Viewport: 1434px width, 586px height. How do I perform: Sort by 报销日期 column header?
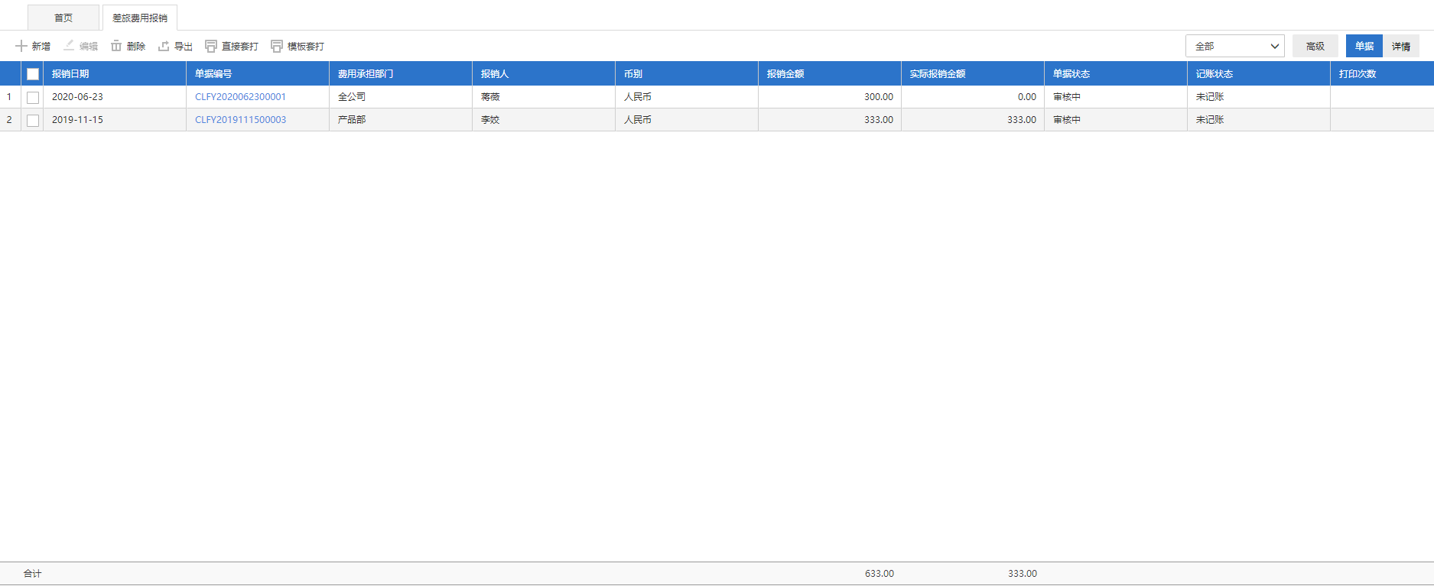coord(115,74)
